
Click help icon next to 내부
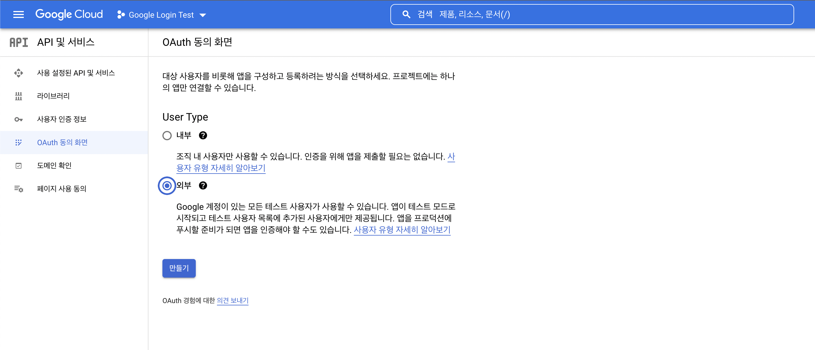pyautogui.click(x=203, y=136)
